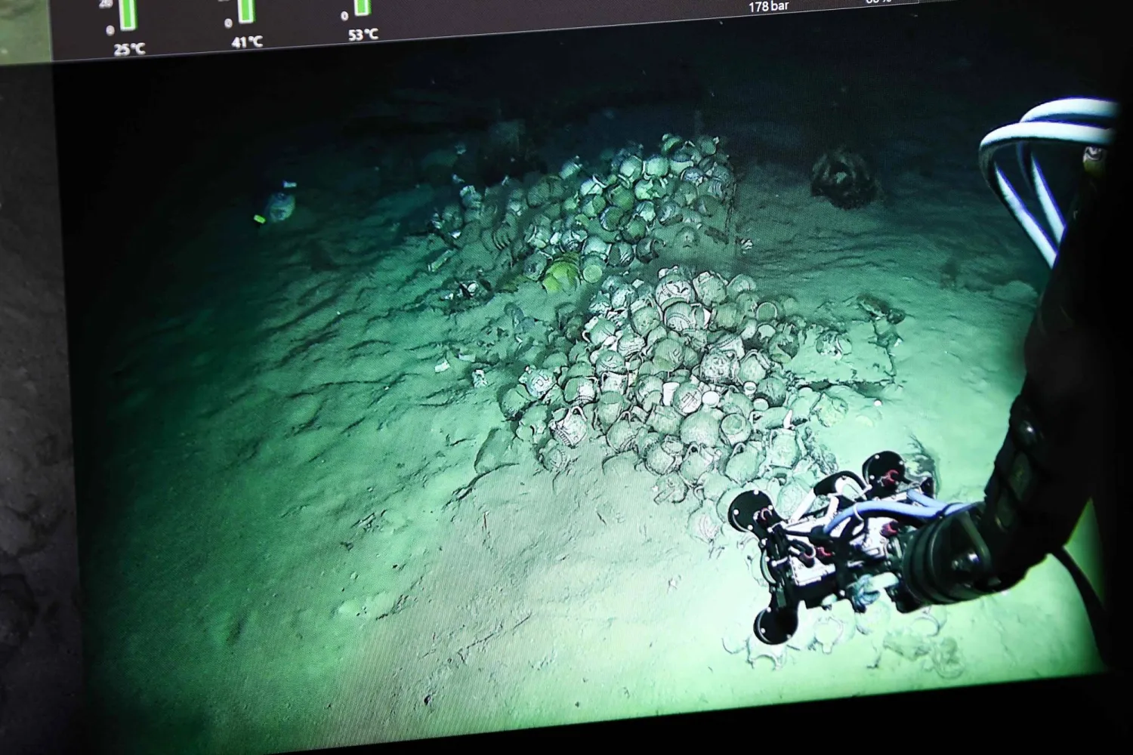Select the 25 °C temperature label
The width and height of the screenshot is (1133, 755).
(x=129, y=49)
